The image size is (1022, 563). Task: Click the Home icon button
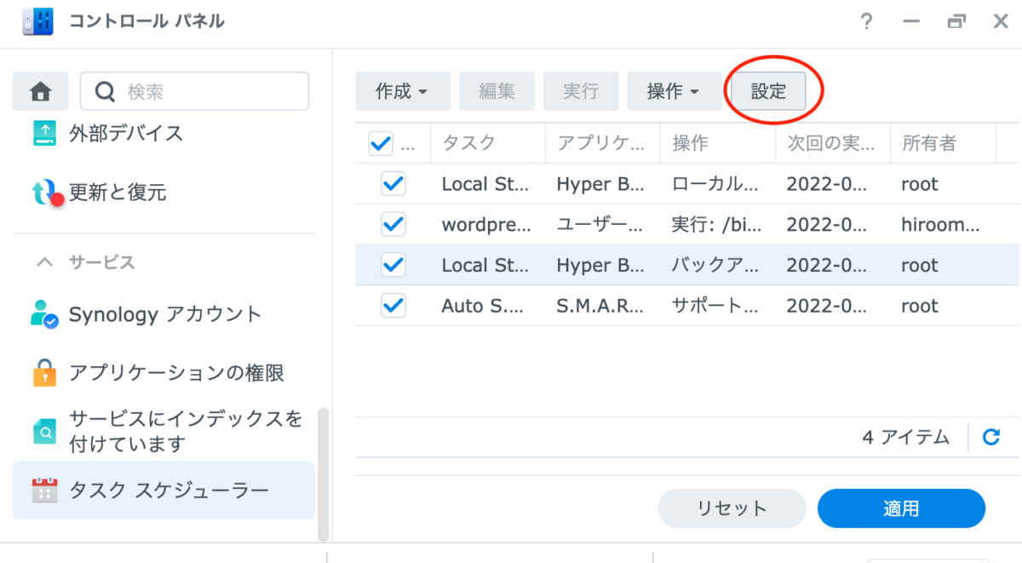(41, 91)
